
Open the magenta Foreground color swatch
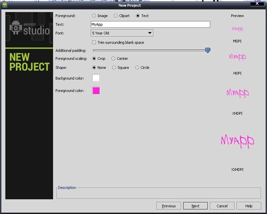(x=96, y=90)
